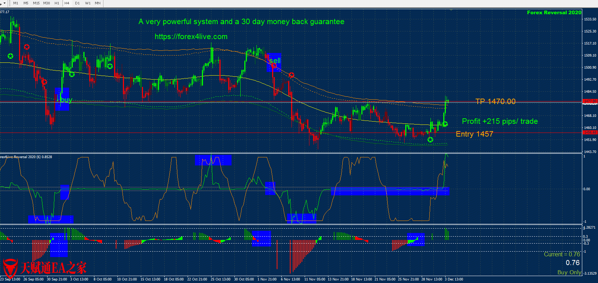Viewport: 598px width, 283px height.
Task: Select the W1 weekly timeframe tab
Action: (88, 3)
